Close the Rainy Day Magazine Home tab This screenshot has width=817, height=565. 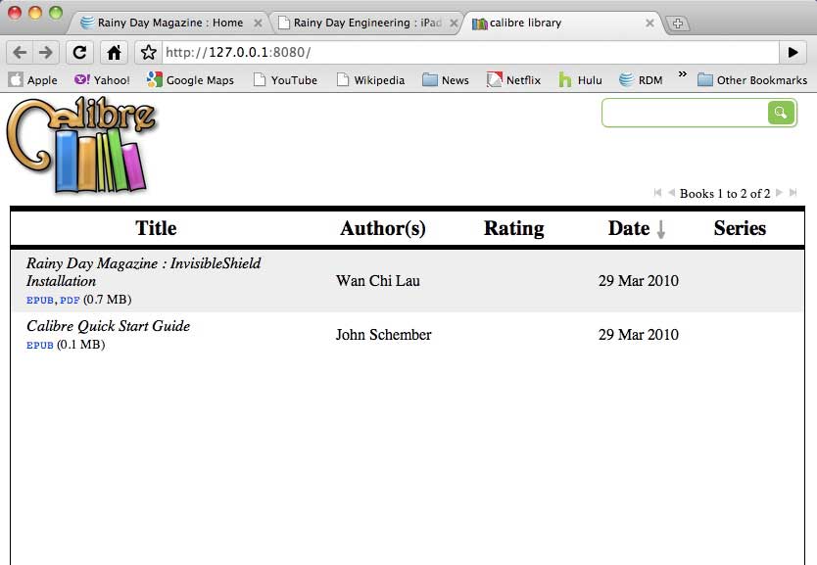258,23
